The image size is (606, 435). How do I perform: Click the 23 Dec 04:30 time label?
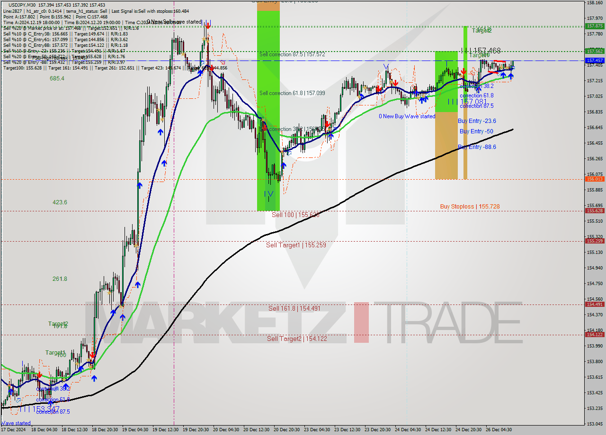pyautogui.click(x=317, y=430)
